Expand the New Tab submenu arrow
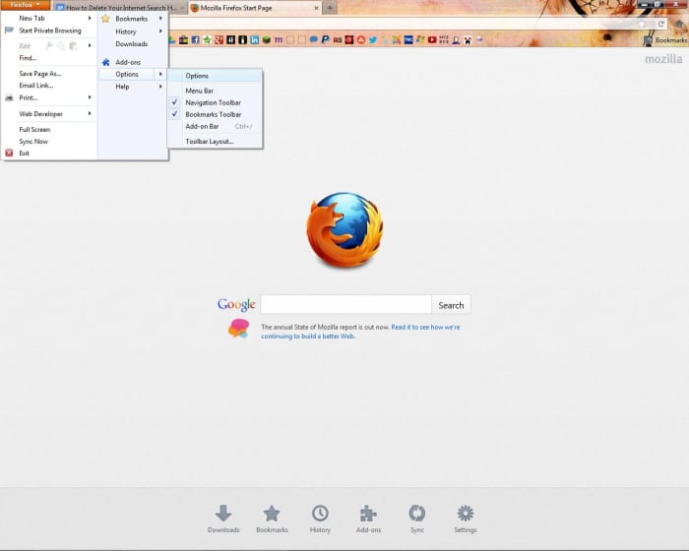Image resolution: width=689 pixels, height=551 pixels. [90, 18]
